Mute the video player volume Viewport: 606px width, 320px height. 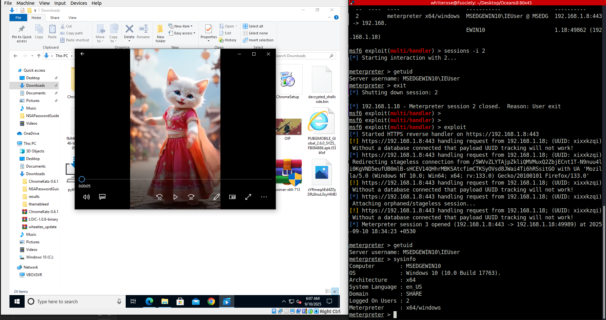tap(86, 197)
